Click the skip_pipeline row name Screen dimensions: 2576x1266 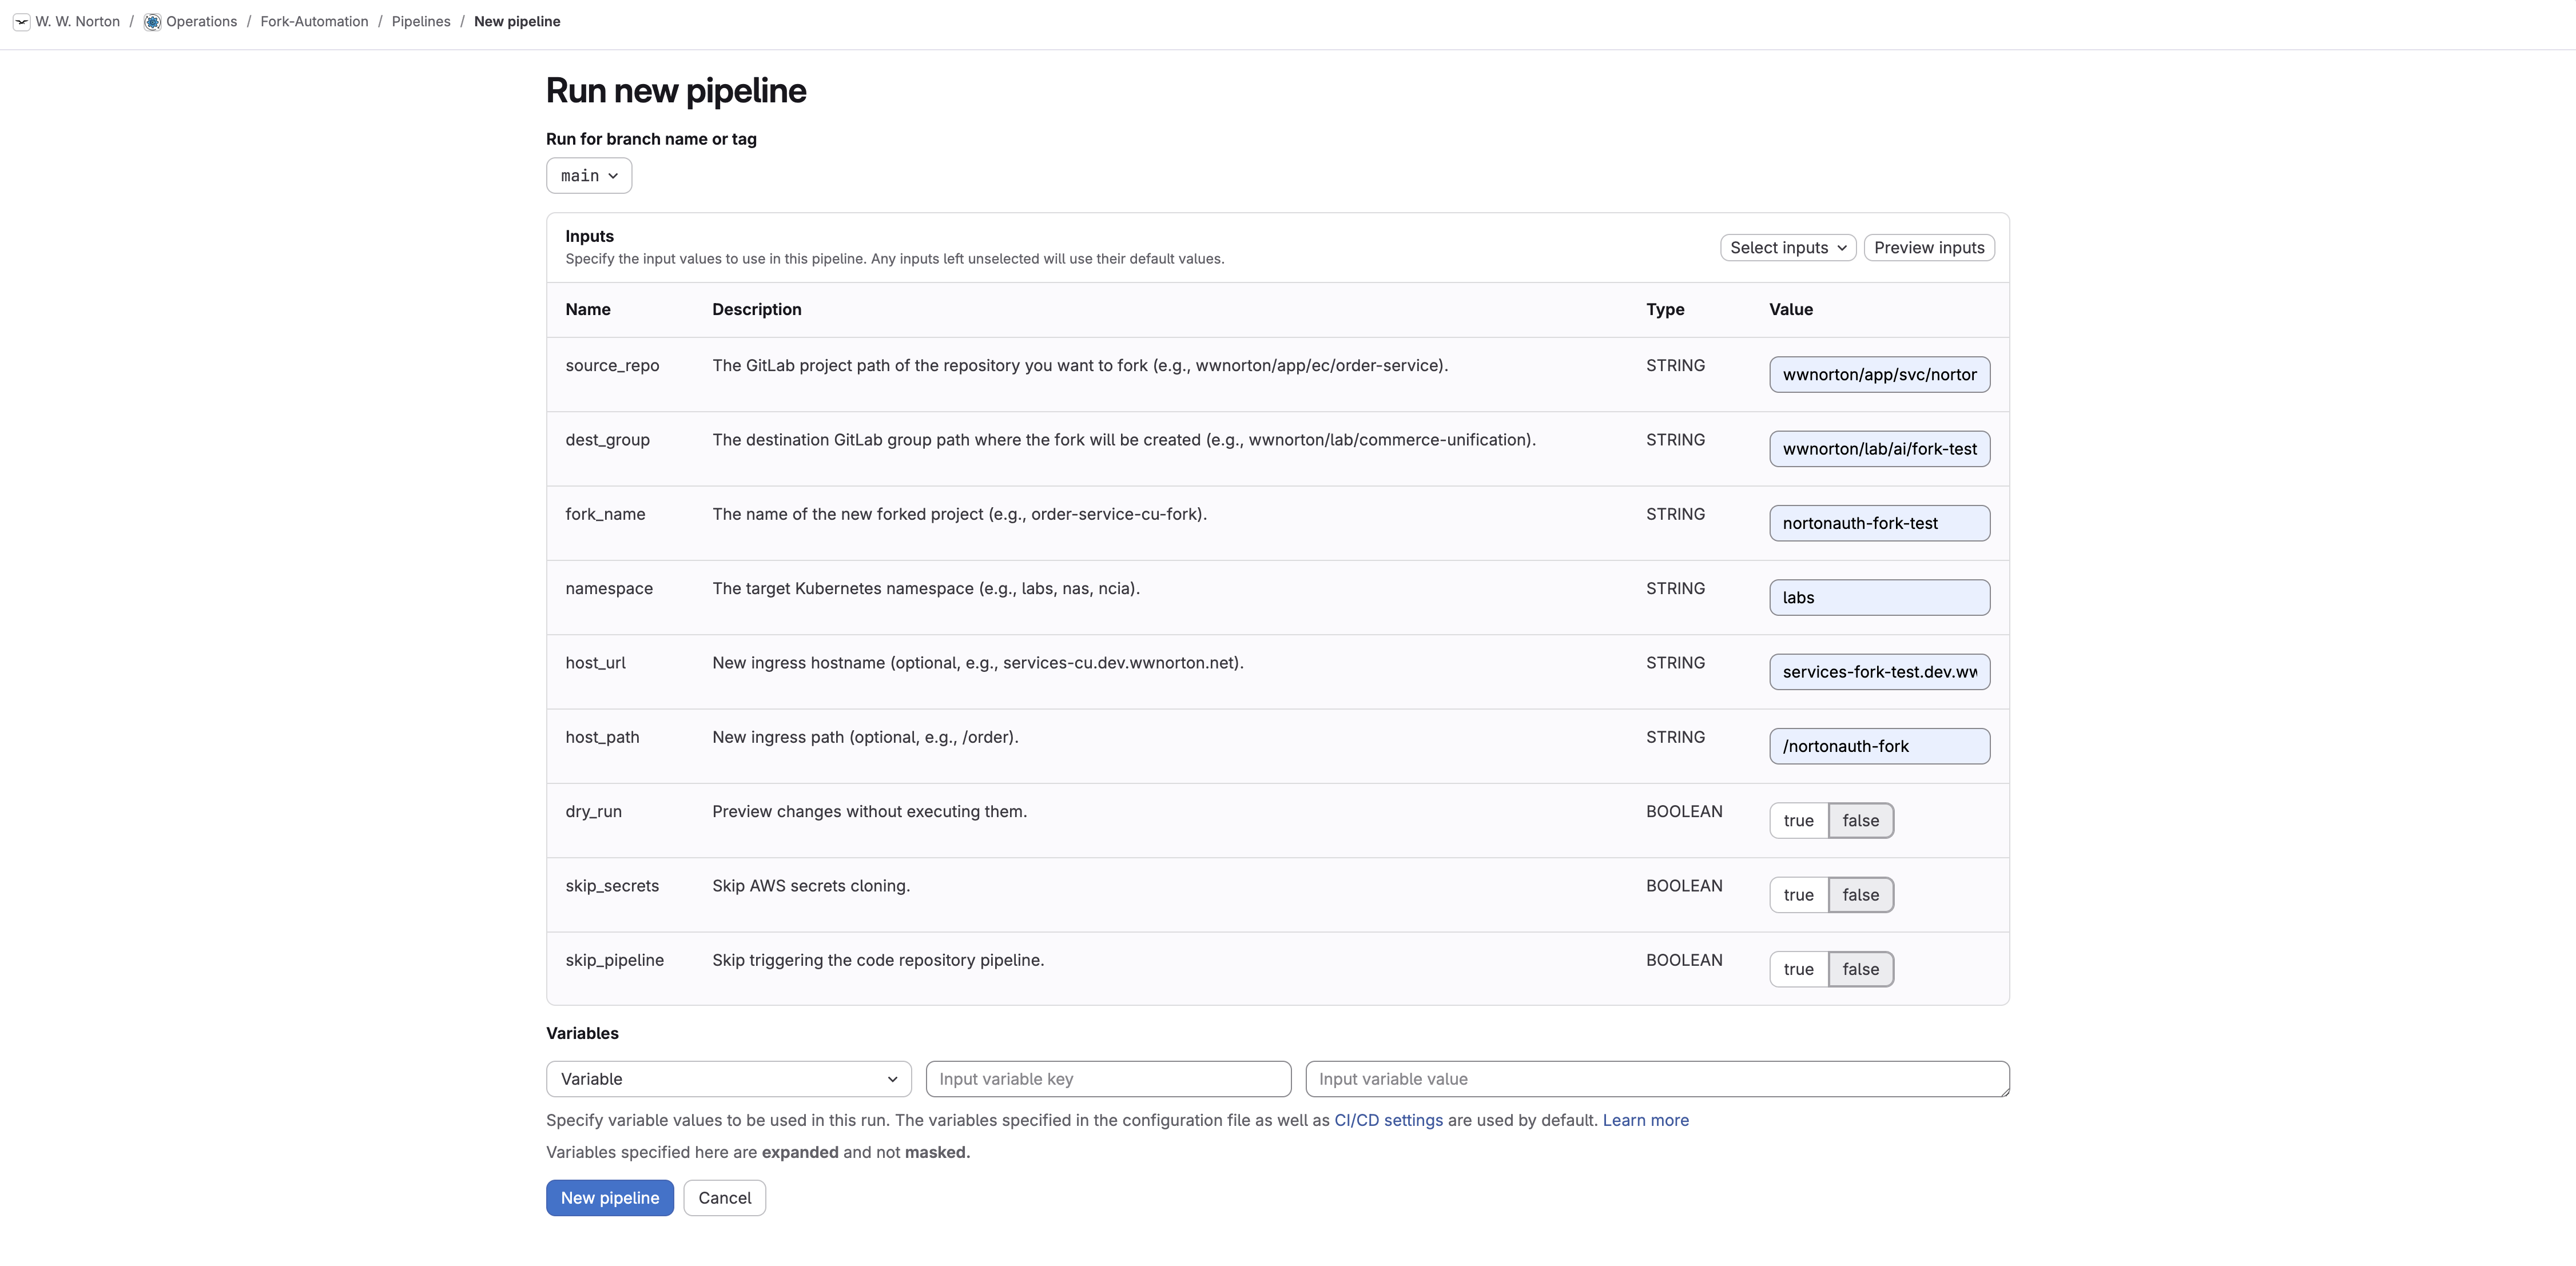pyautogui.click(x=614, y=960)
